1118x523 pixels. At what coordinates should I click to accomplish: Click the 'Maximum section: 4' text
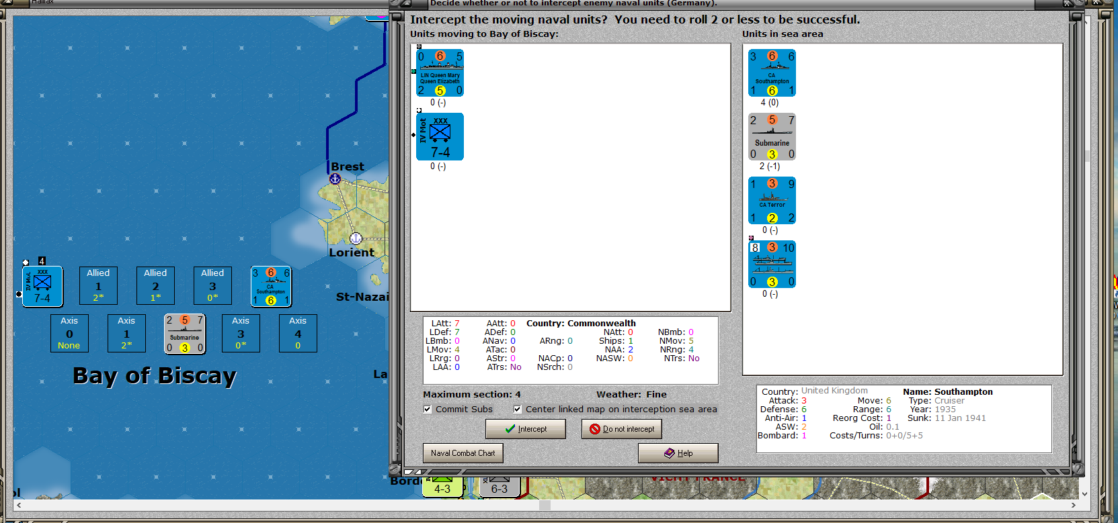(x=472, y=395)
